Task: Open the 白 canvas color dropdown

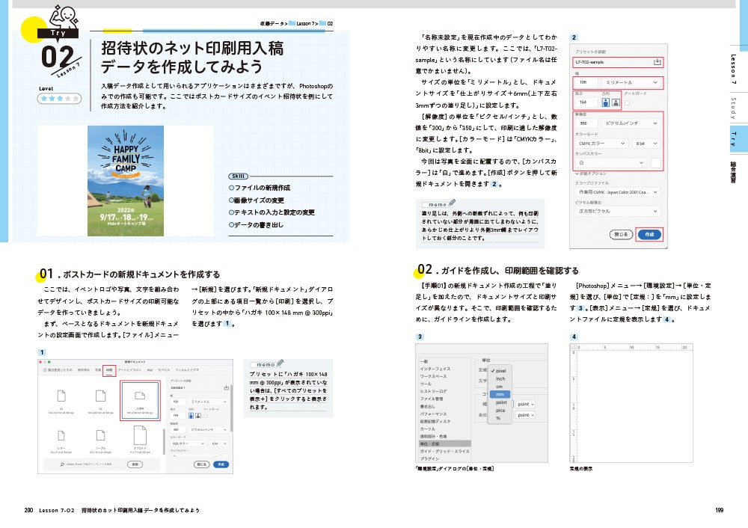Action: pos(610,162)
